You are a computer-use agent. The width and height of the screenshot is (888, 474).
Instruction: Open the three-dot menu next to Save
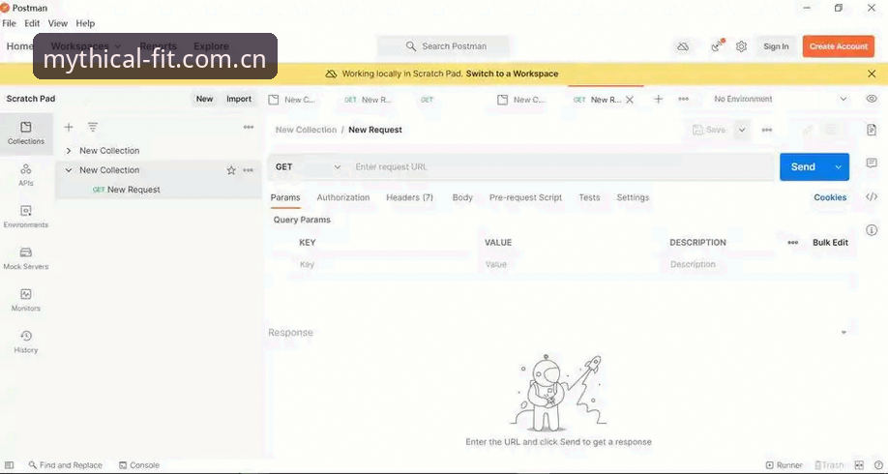[767, 130]
